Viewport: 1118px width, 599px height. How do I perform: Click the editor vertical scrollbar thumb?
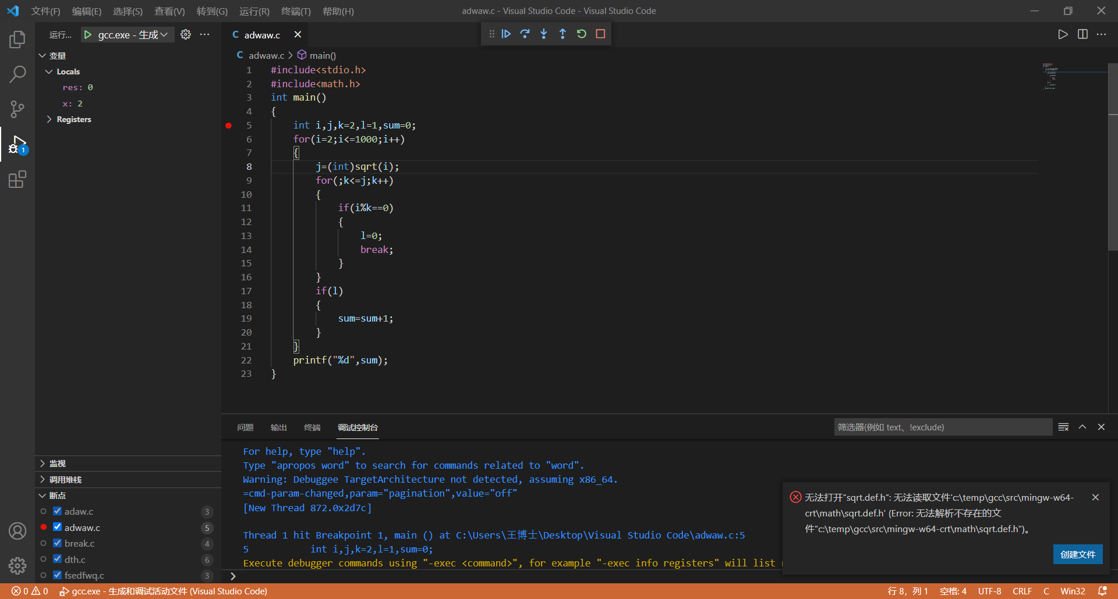pos(1113,157)
